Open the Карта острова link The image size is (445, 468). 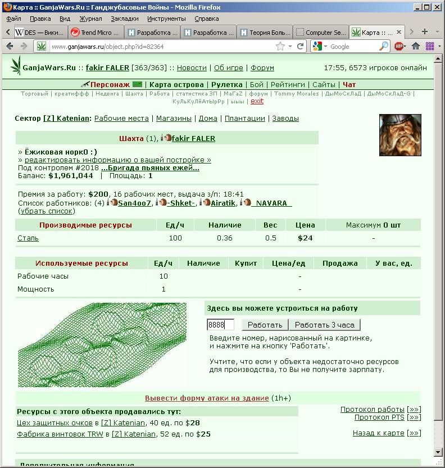[176, 84]
